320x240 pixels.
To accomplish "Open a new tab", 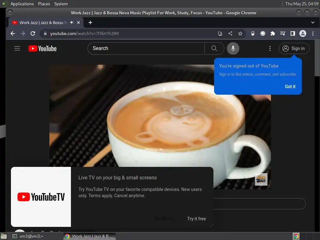I will click(x=90, y=22).
